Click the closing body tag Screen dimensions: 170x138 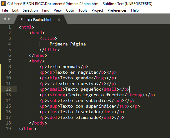point(38,123)
